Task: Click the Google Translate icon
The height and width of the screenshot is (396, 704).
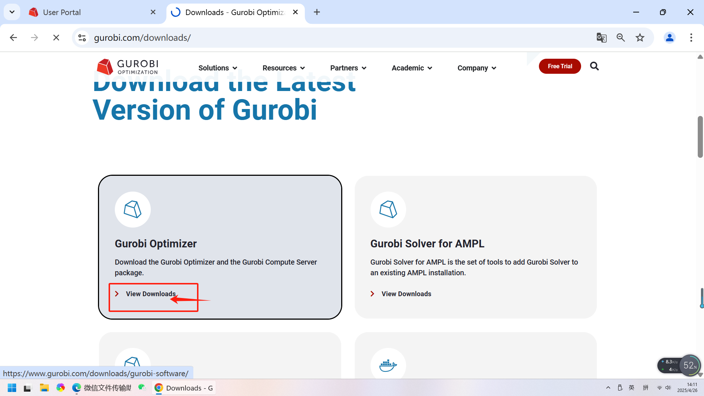Action: click(x=601, y=37)
